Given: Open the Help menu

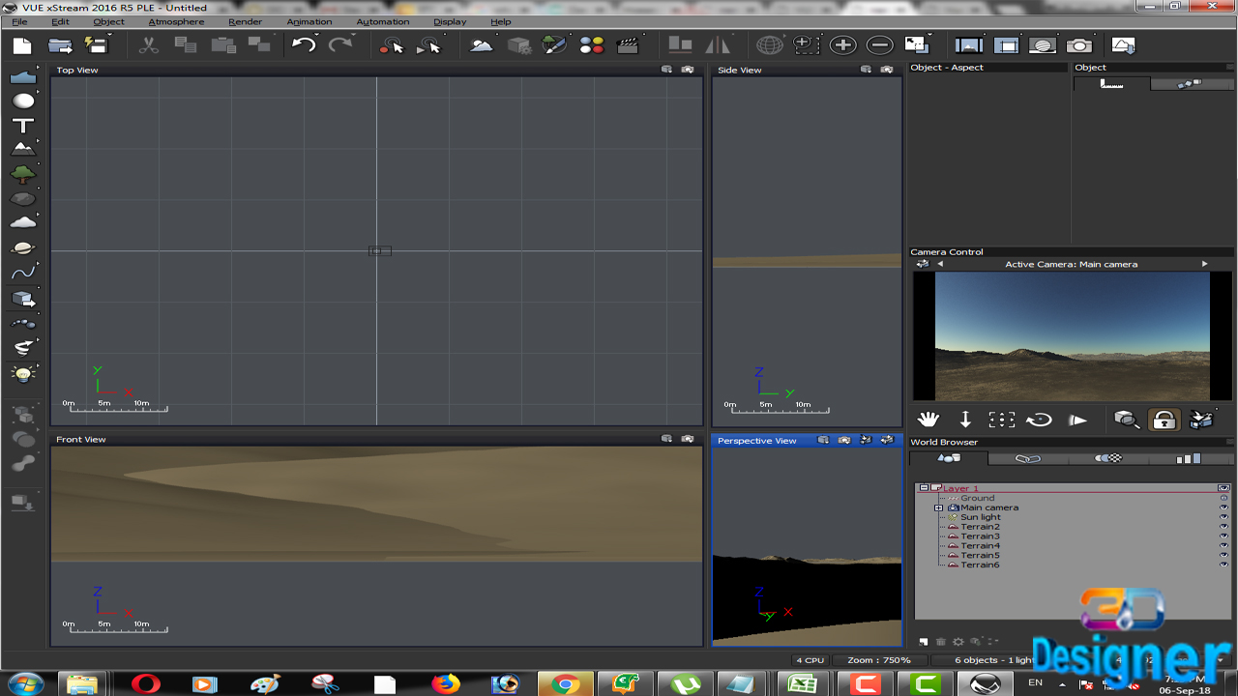Looking at the screenshot, I should (501, 21).
